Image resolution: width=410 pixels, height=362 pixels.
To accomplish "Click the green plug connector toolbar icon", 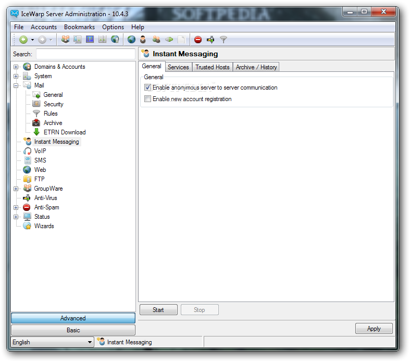I will [169, 40].
